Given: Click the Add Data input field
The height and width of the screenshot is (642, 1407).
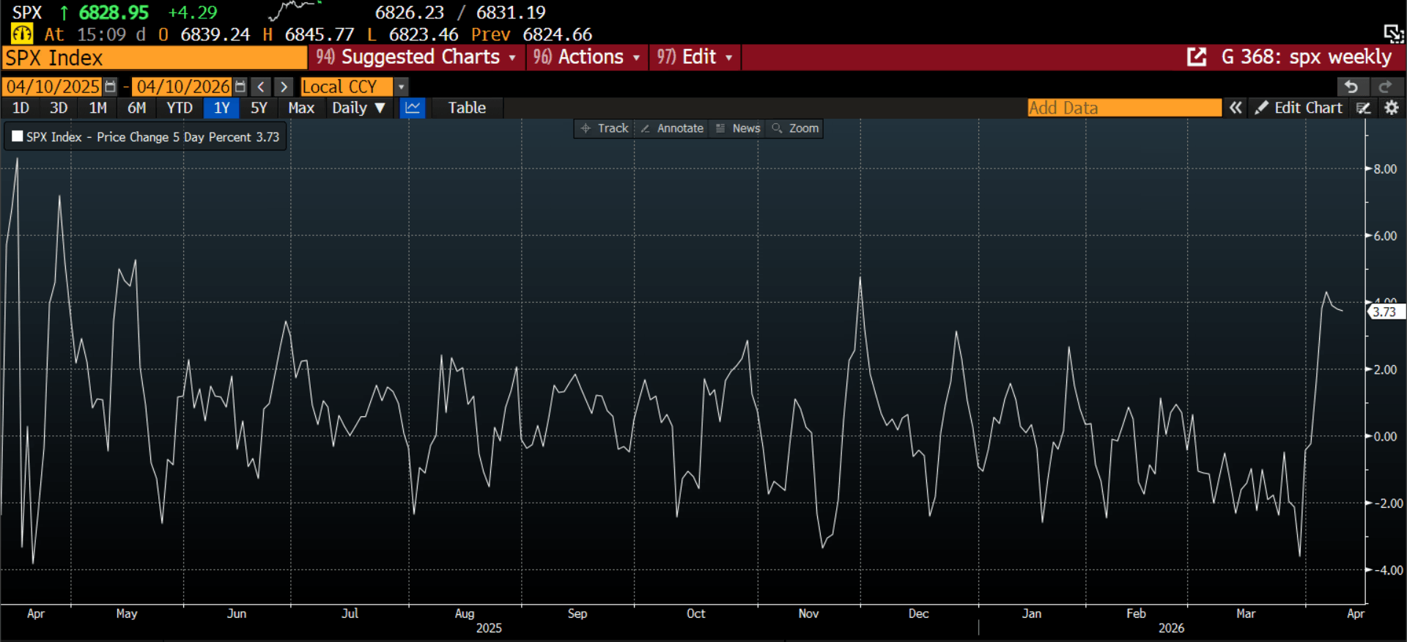Looking at the screenshot, I should (x=1123, y=108).
